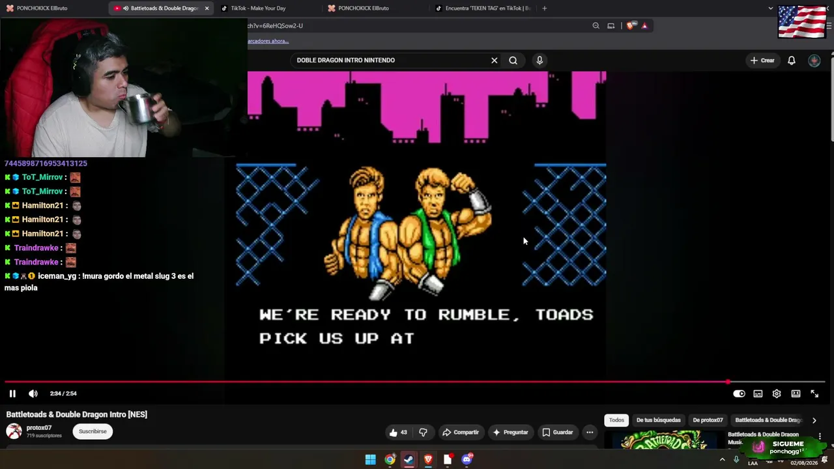Open Steam from the taskbar
The width and height of the screenshot is (834, 469).
click(409, 460)
